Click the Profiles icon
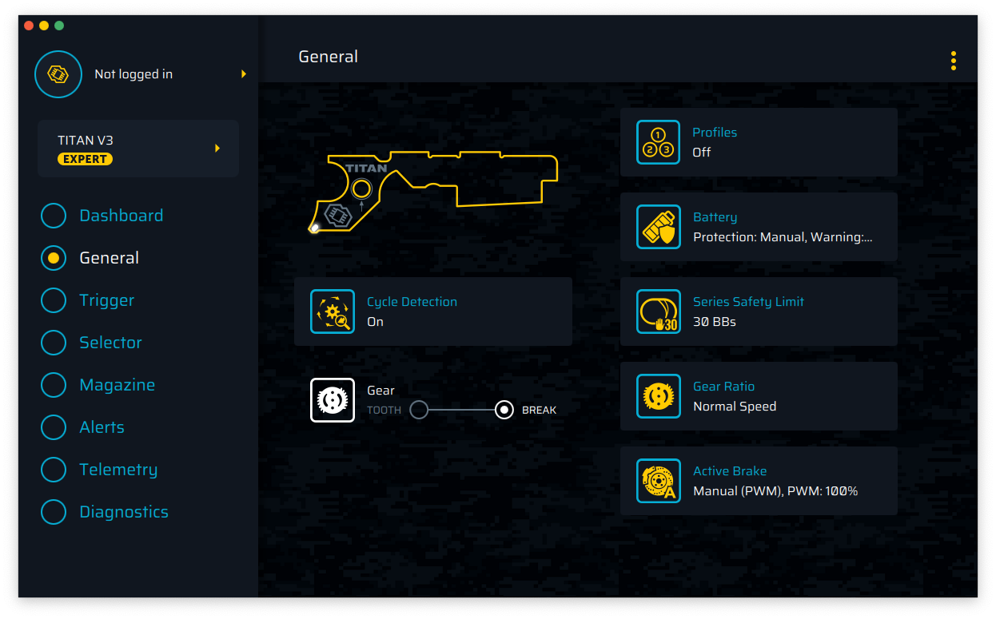 coord(658,142)
